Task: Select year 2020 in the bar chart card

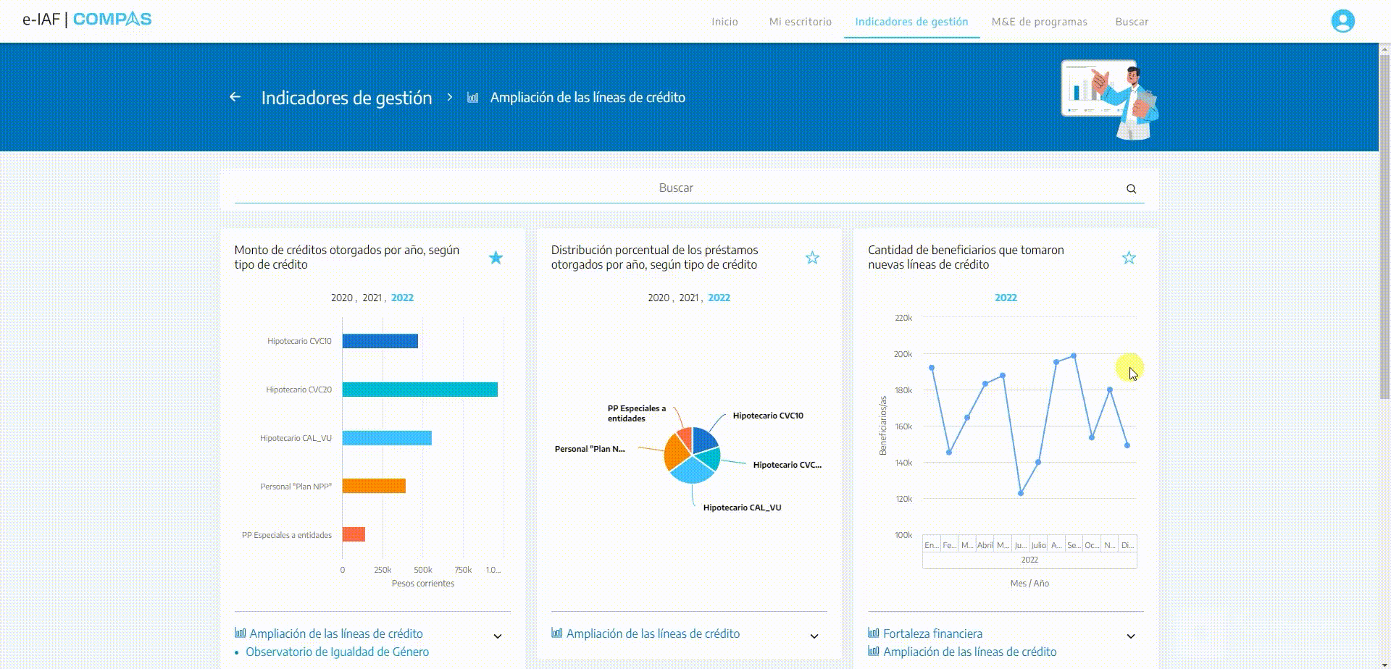Action: (341, 298)
